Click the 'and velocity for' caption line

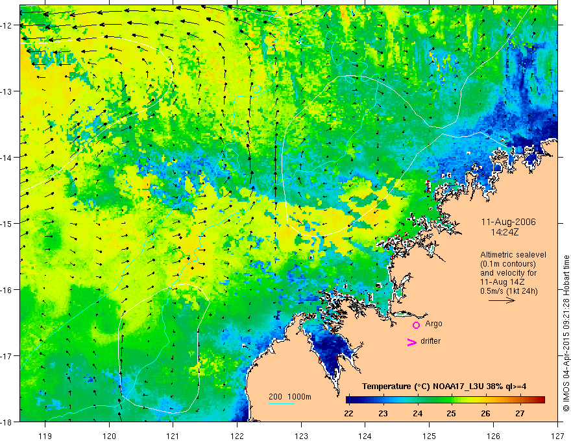pos(508,272)
